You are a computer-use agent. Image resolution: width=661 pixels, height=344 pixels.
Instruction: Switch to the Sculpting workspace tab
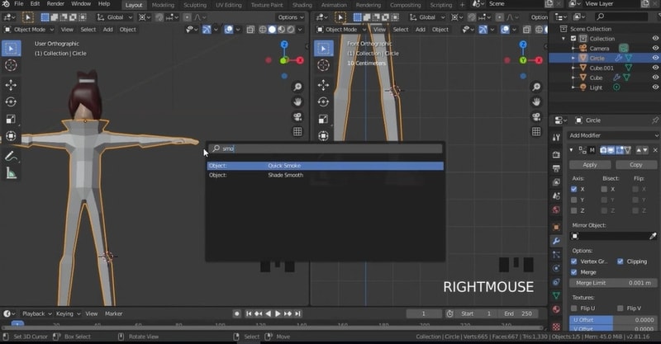click(x=194, y=4)
